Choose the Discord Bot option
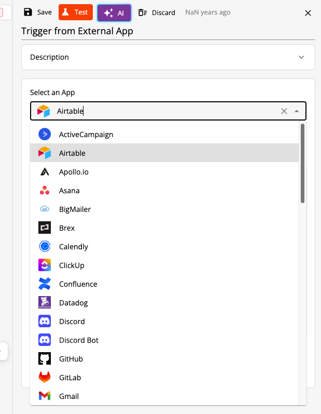 point(164,340)
